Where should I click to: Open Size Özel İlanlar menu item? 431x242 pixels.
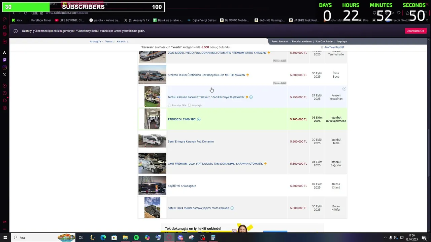(324, 42)
